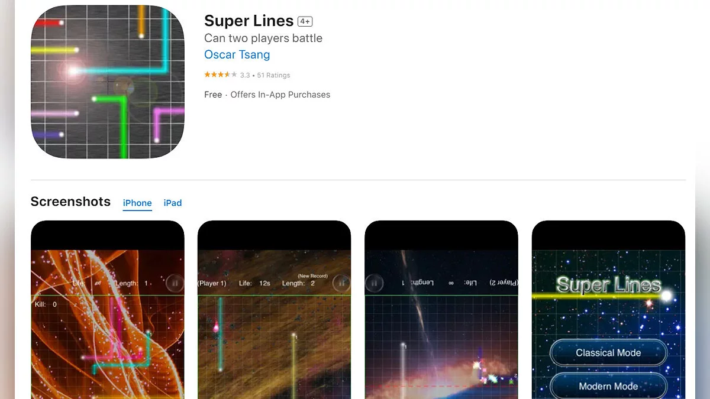Image resolution: width=710 pixels, height=399 pixels.
Task: Click the Super Lines app icon
Action: pos(108,82)
